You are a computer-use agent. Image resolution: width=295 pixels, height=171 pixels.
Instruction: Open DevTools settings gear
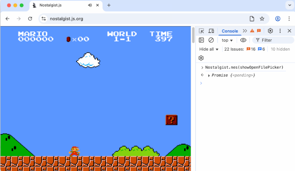click(x=270, y=31)
